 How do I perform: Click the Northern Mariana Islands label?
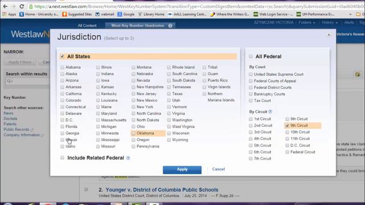click(x=221, y=97)
